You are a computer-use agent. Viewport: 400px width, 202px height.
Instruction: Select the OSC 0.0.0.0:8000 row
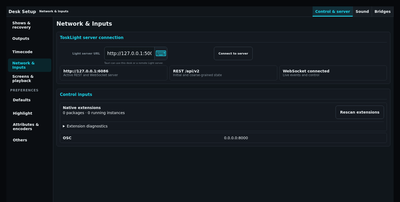click(x=223, y=138)
